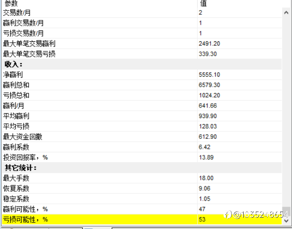
Task: Select the highlighted 亏损可能性 row
Action: pos(142,219)
